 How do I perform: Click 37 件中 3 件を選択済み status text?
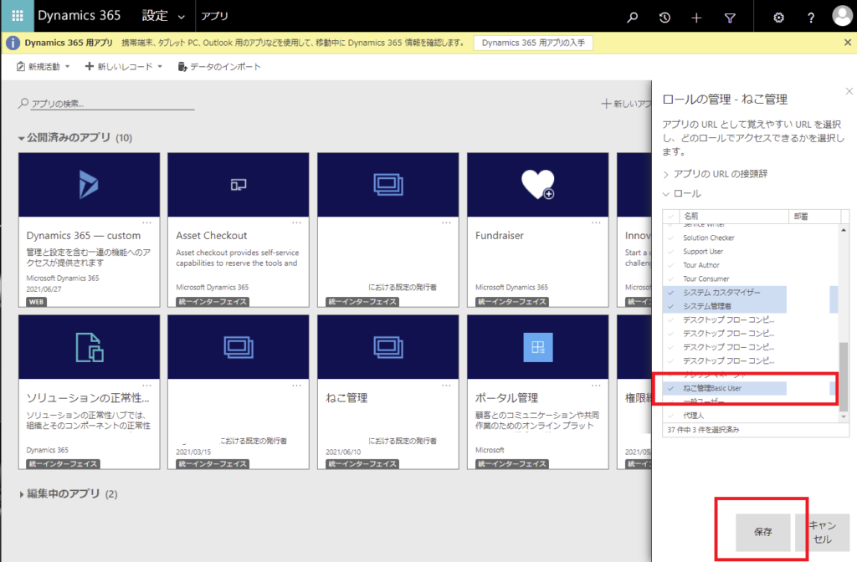(703, 430)
